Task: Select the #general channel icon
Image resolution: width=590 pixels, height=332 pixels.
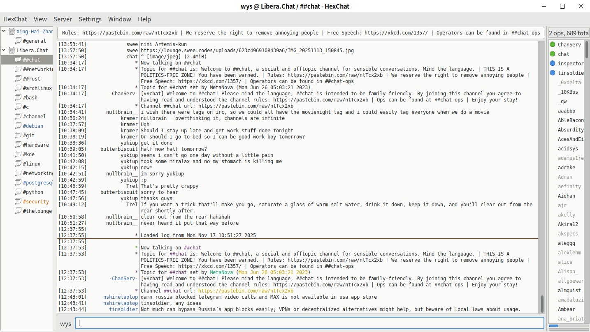Action: click(x=18, y=41)
